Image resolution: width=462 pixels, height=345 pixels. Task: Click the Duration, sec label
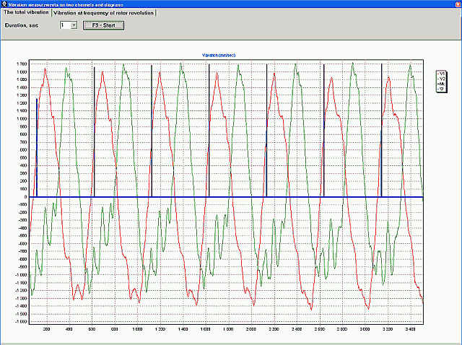click(22, 26)
